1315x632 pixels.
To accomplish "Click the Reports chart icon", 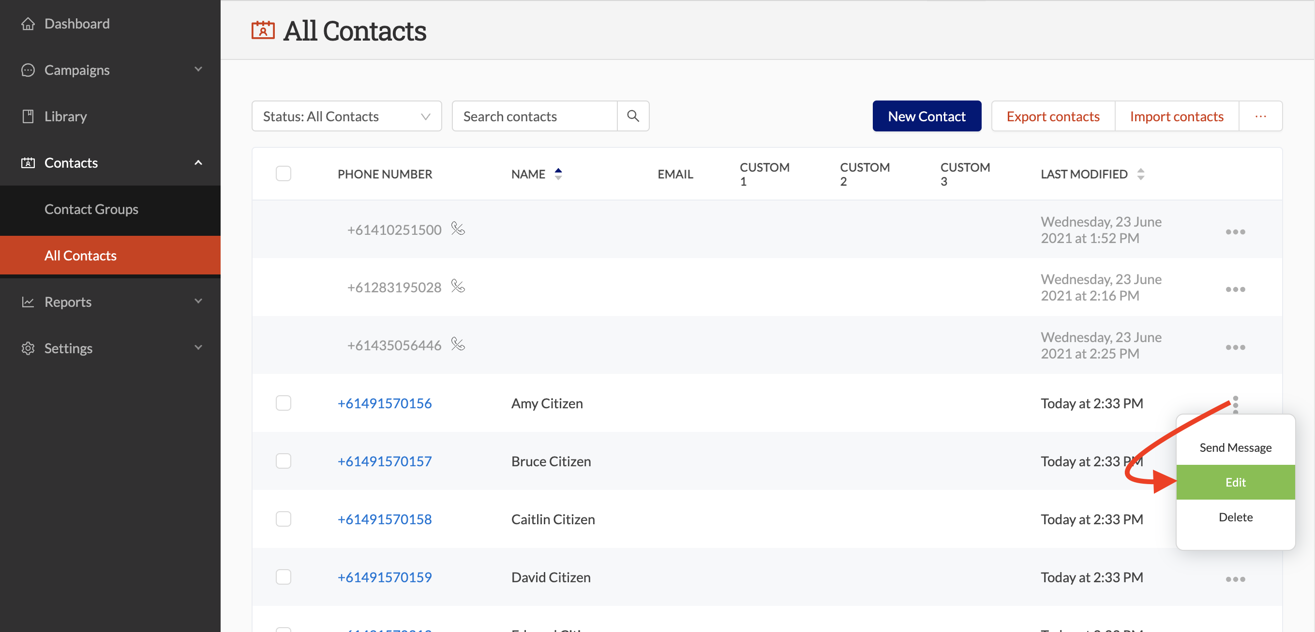I will point(28,302).
